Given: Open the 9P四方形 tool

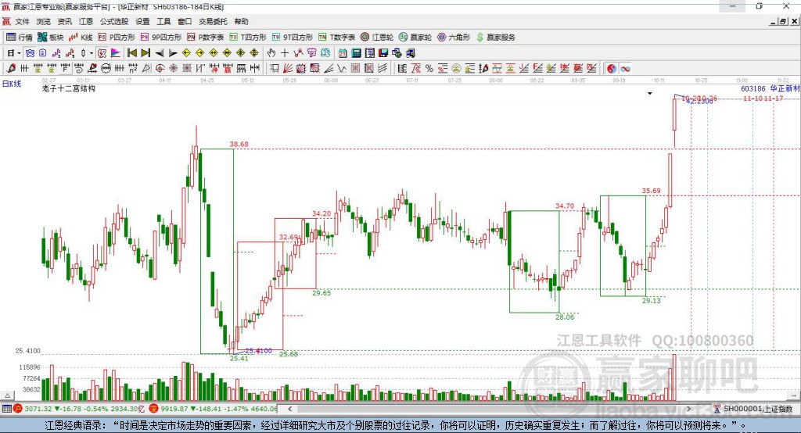Looking at the screenshot, I should click(161, 38).
